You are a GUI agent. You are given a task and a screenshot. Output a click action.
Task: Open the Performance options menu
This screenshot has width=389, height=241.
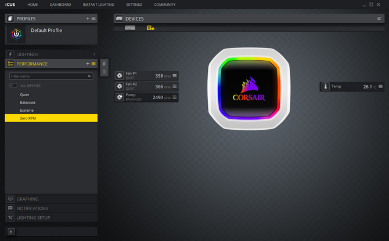point(93,64)
